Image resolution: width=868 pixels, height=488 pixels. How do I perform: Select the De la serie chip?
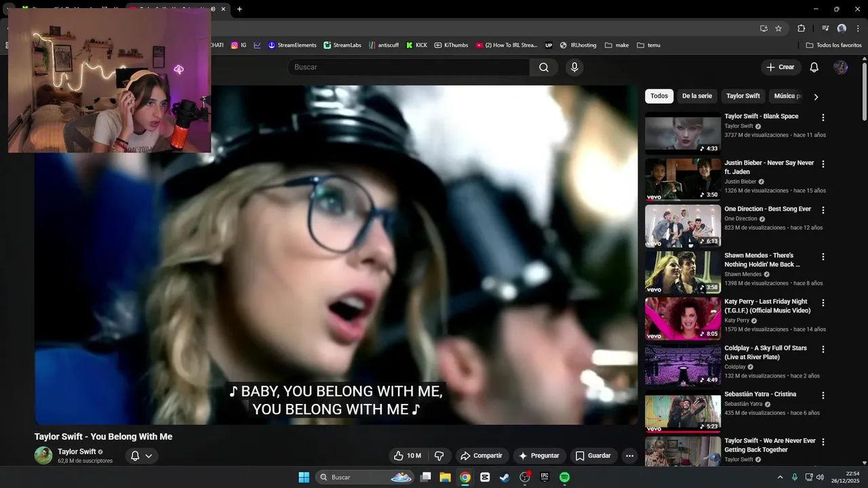(697, 96)
